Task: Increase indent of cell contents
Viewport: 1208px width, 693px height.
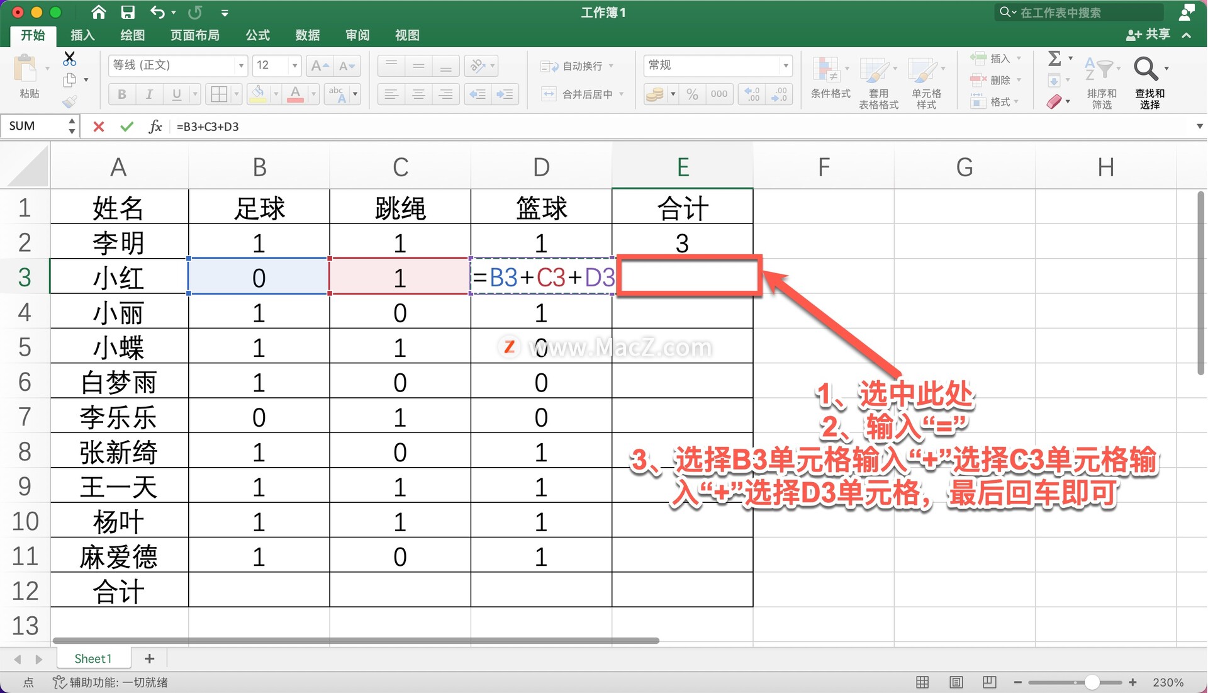Action: coord(505,94)
